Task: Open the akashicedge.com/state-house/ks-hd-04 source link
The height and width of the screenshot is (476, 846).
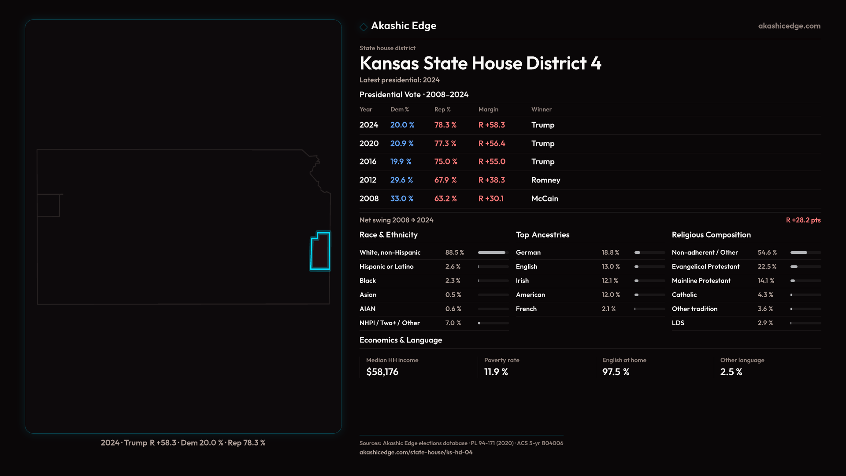Action: click(x=416, y=452)
